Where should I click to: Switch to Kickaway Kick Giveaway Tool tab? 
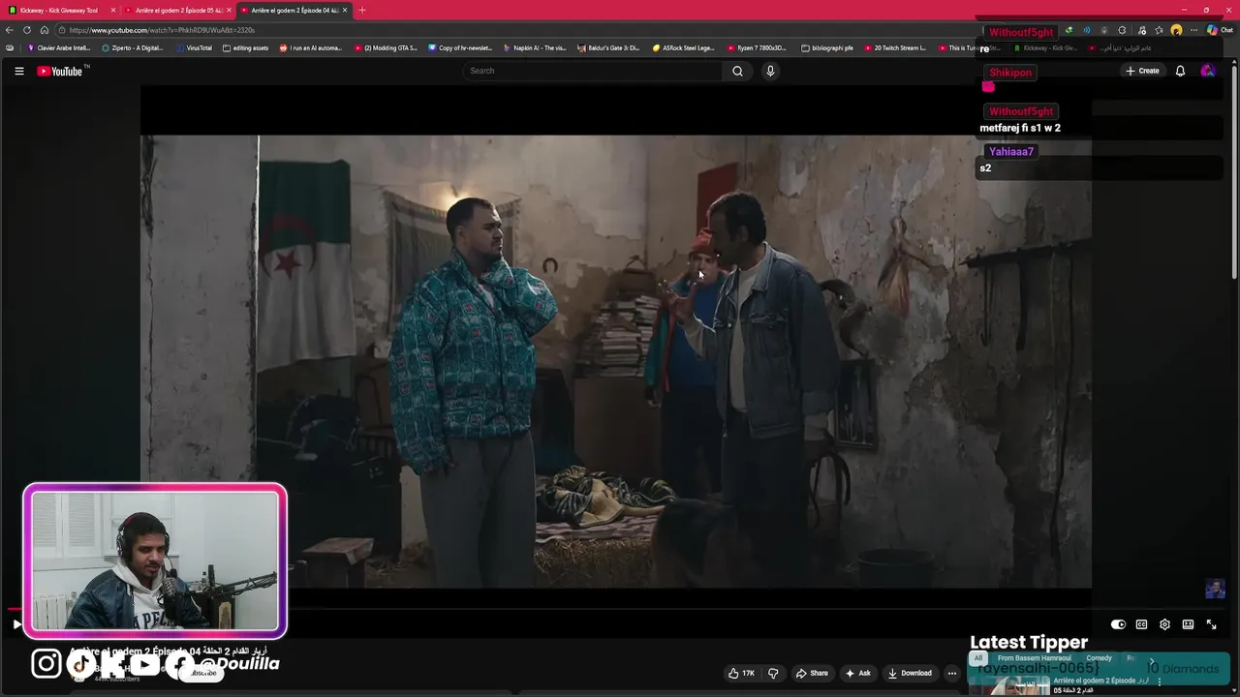click(61, 10)
